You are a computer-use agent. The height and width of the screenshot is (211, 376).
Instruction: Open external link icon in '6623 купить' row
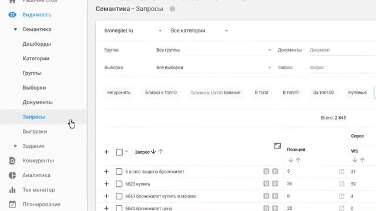(341, 183)
